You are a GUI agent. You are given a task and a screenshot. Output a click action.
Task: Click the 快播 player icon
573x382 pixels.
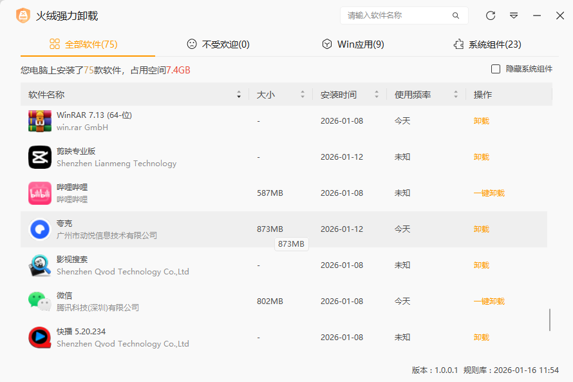[39, 337]
